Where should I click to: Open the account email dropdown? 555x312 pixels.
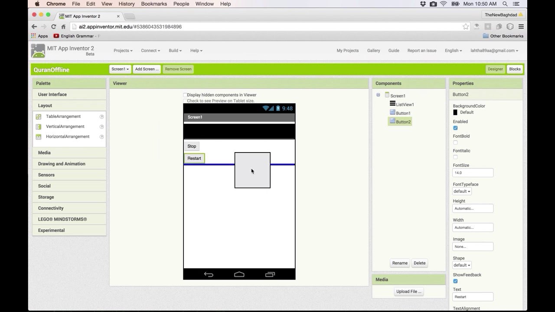pos(494,51)
